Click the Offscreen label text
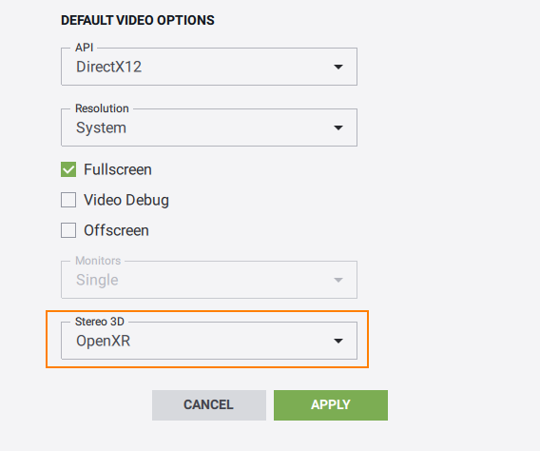Screen dimensions: 540x451 (x=116, y=230)
